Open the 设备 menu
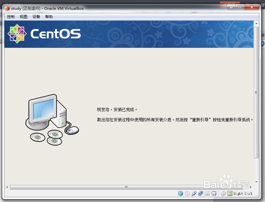The width and height of the screenshot is (265, 202). point(36,17)
